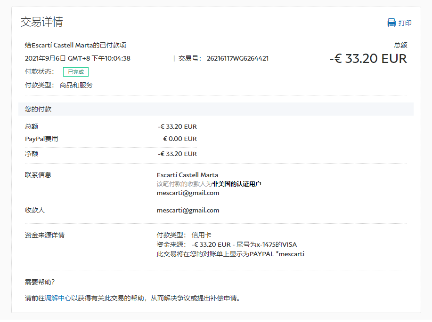Click the printer icon
The height and width of the screenshot is (322, 432).
(x=391, y=23)
